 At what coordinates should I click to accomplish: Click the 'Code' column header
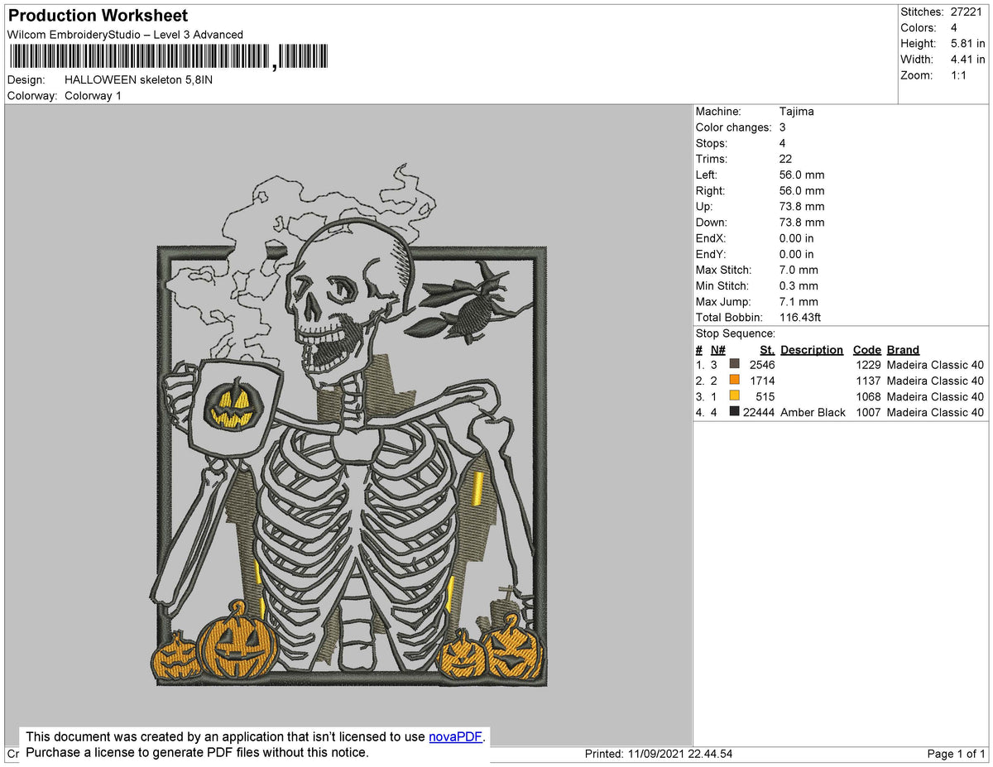pos(867,349)
